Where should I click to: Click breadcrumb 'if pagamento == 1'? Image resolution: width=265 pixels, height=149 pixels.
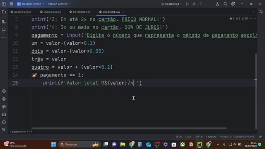21,132
